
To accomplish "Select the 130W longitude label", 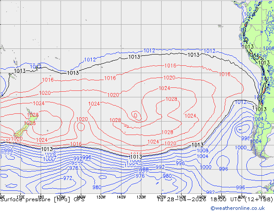I will (141, 197).
